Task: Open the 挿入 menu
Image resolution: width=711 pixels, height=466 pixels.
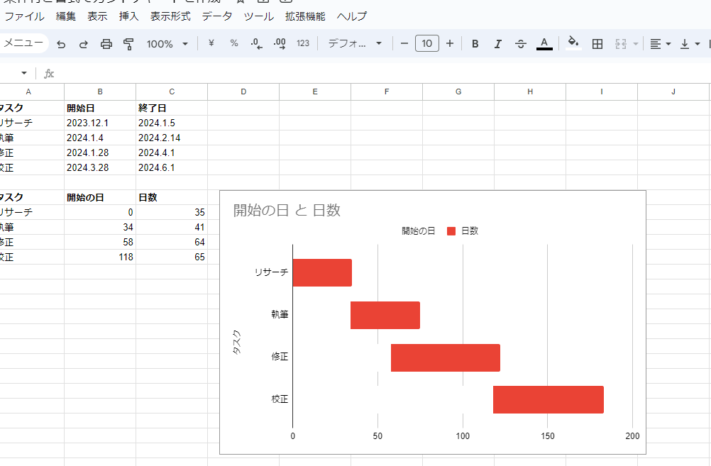Action: point(128,16)
